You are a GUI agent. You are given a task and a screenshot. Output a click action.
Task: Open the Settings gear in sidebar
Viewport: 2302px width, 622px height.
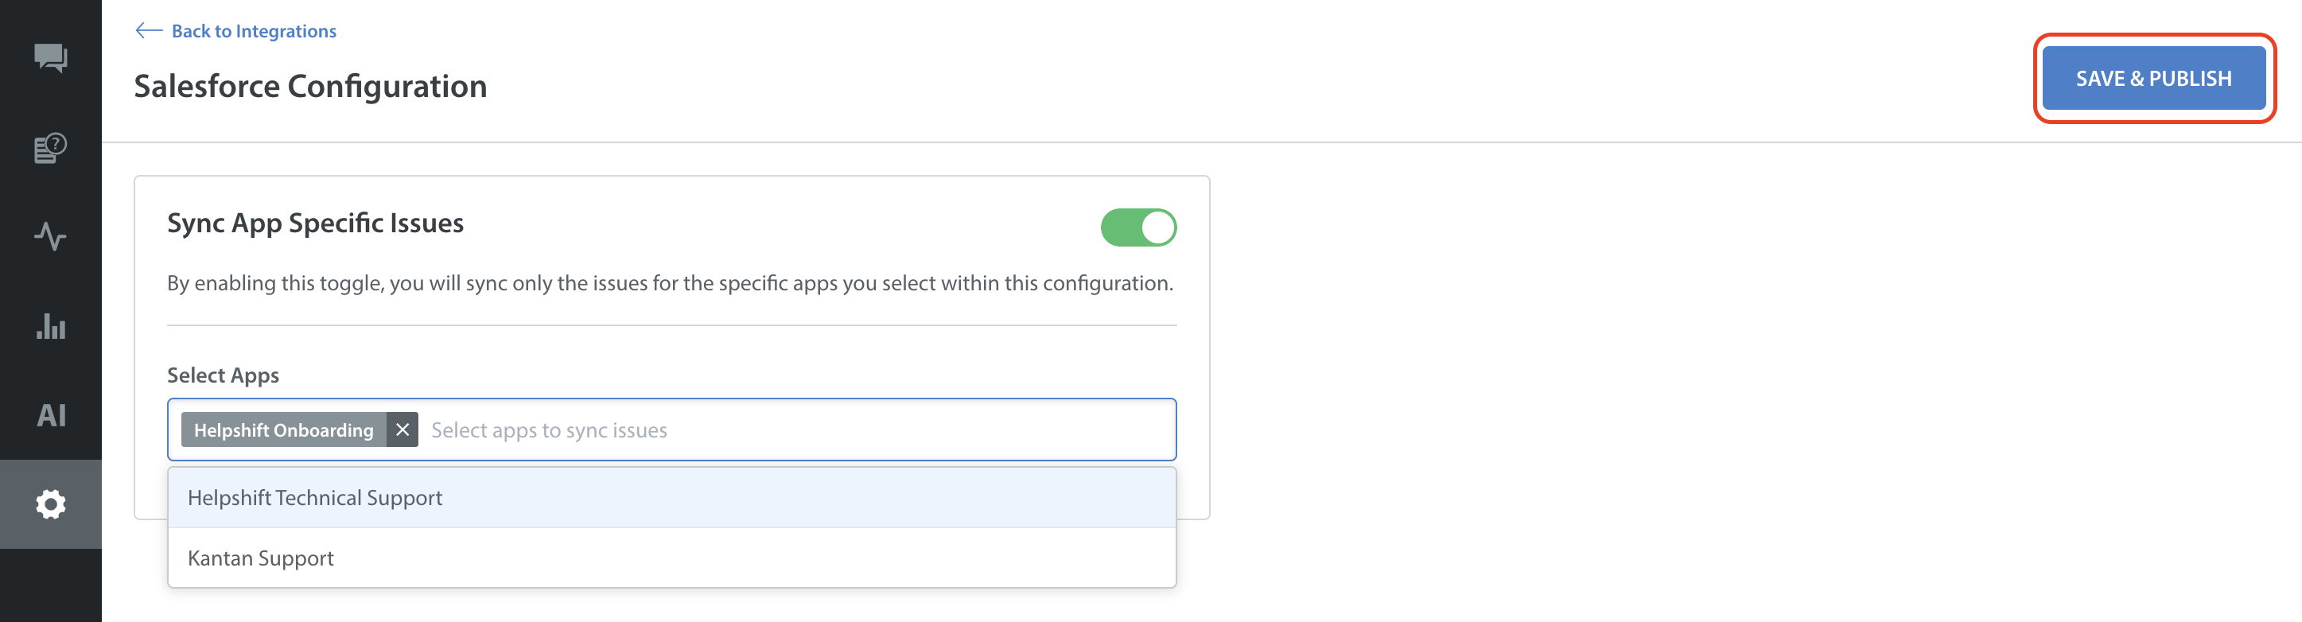pyautogui.click(x=51, y=504)
